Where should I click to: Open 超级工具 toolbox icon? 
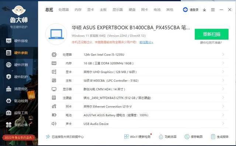(8, 113)
